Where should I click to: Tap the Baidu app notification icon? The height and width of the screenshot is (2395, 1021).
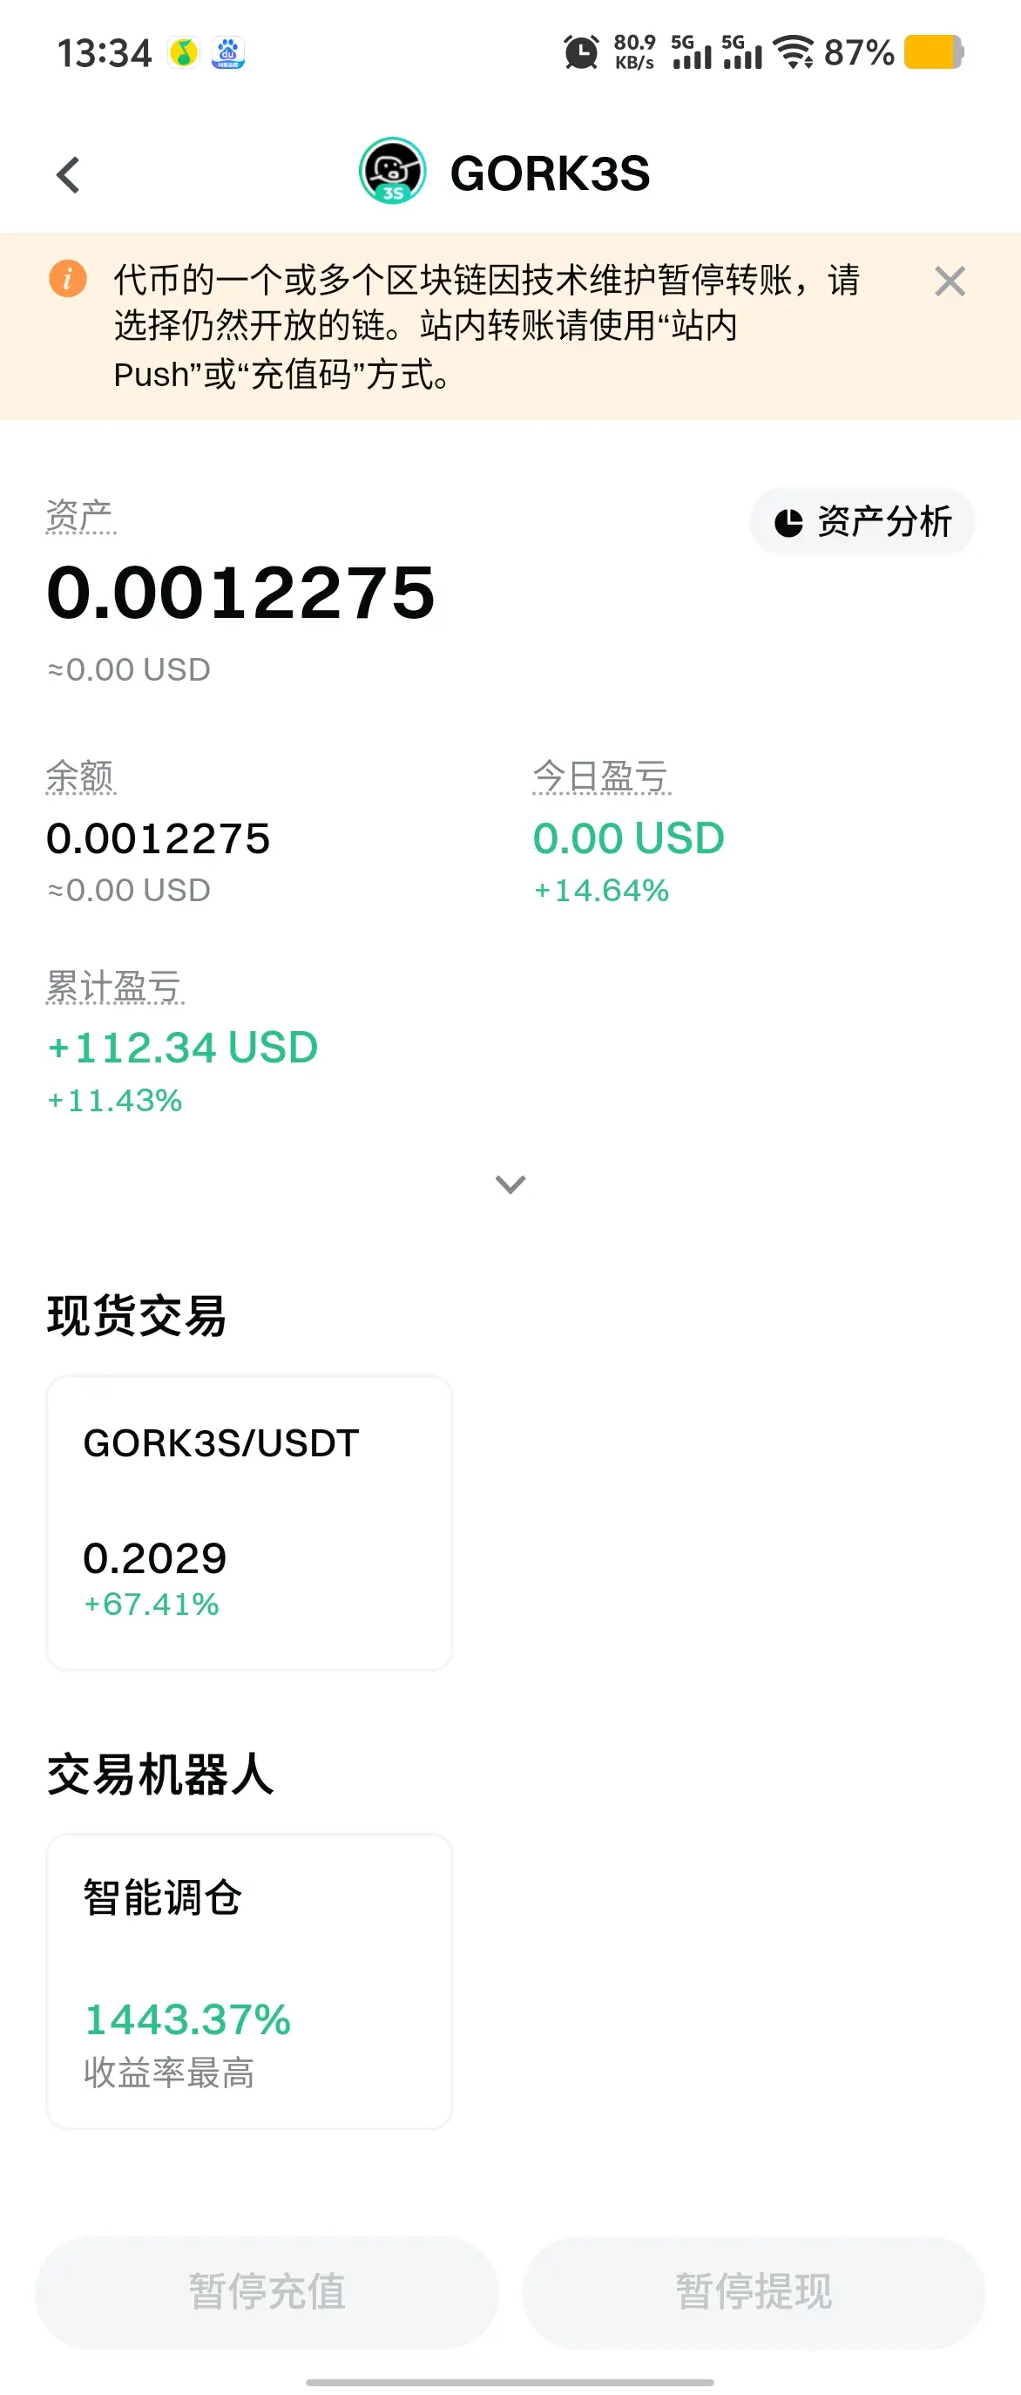(x=228, y=52)
